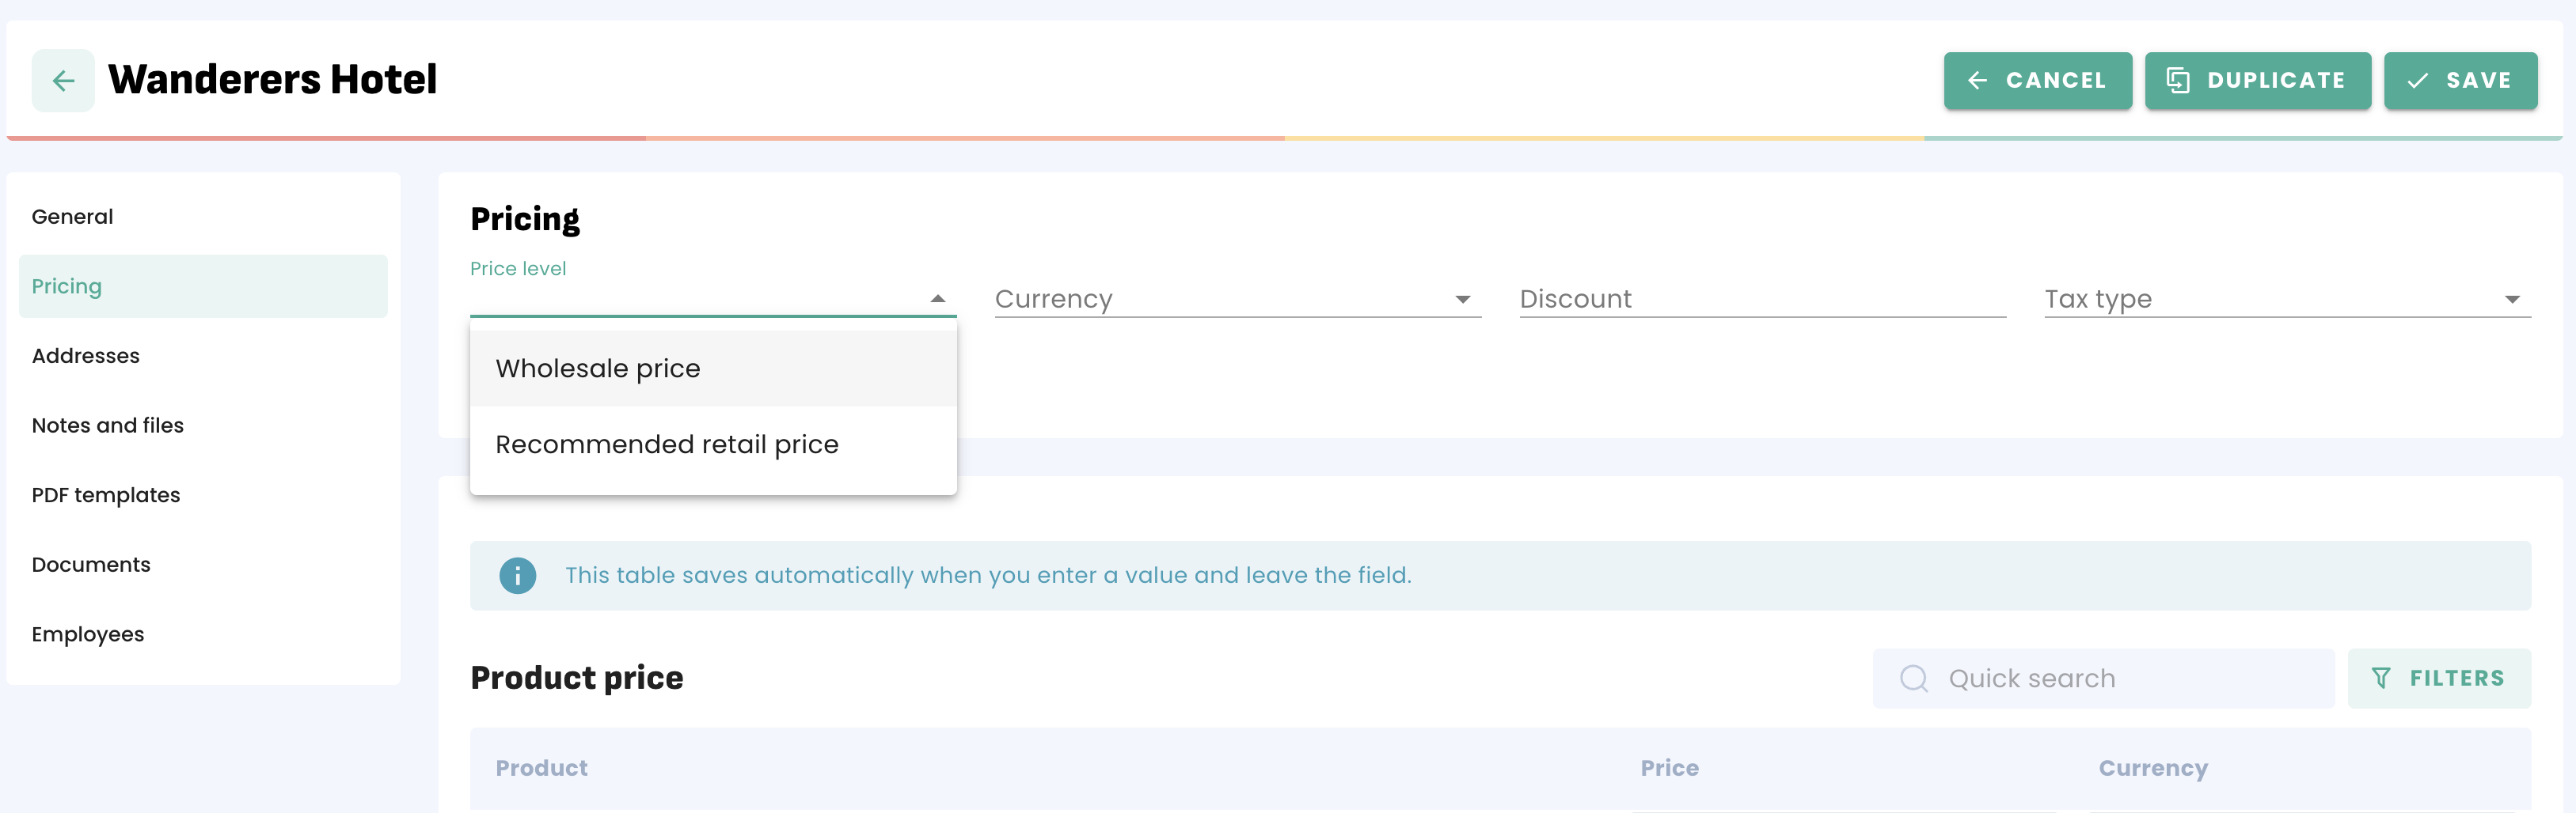
Task: Click the duplicate copy icon
Action: [x=2177, y=81]
